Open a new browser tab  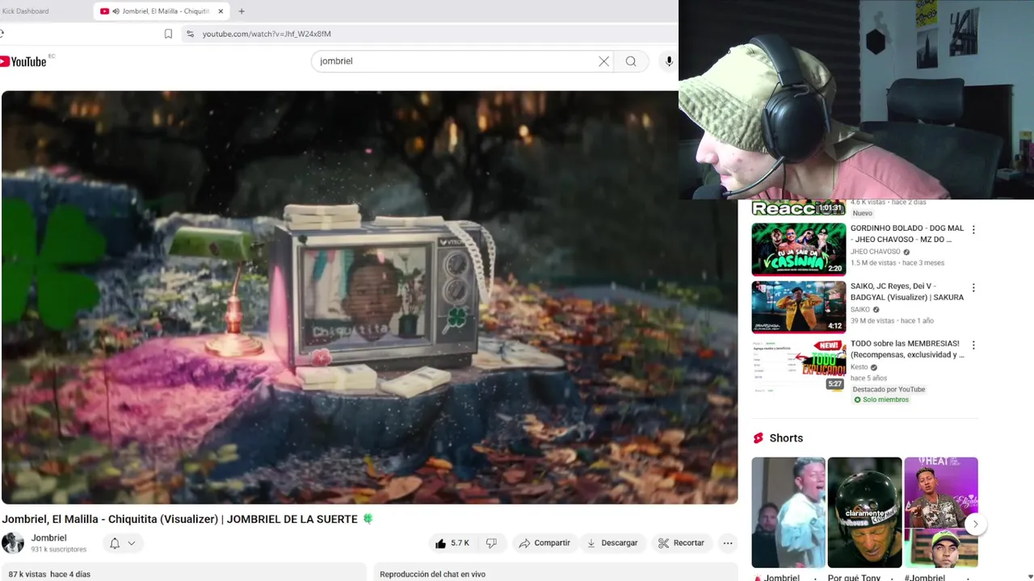coord(242,11)
